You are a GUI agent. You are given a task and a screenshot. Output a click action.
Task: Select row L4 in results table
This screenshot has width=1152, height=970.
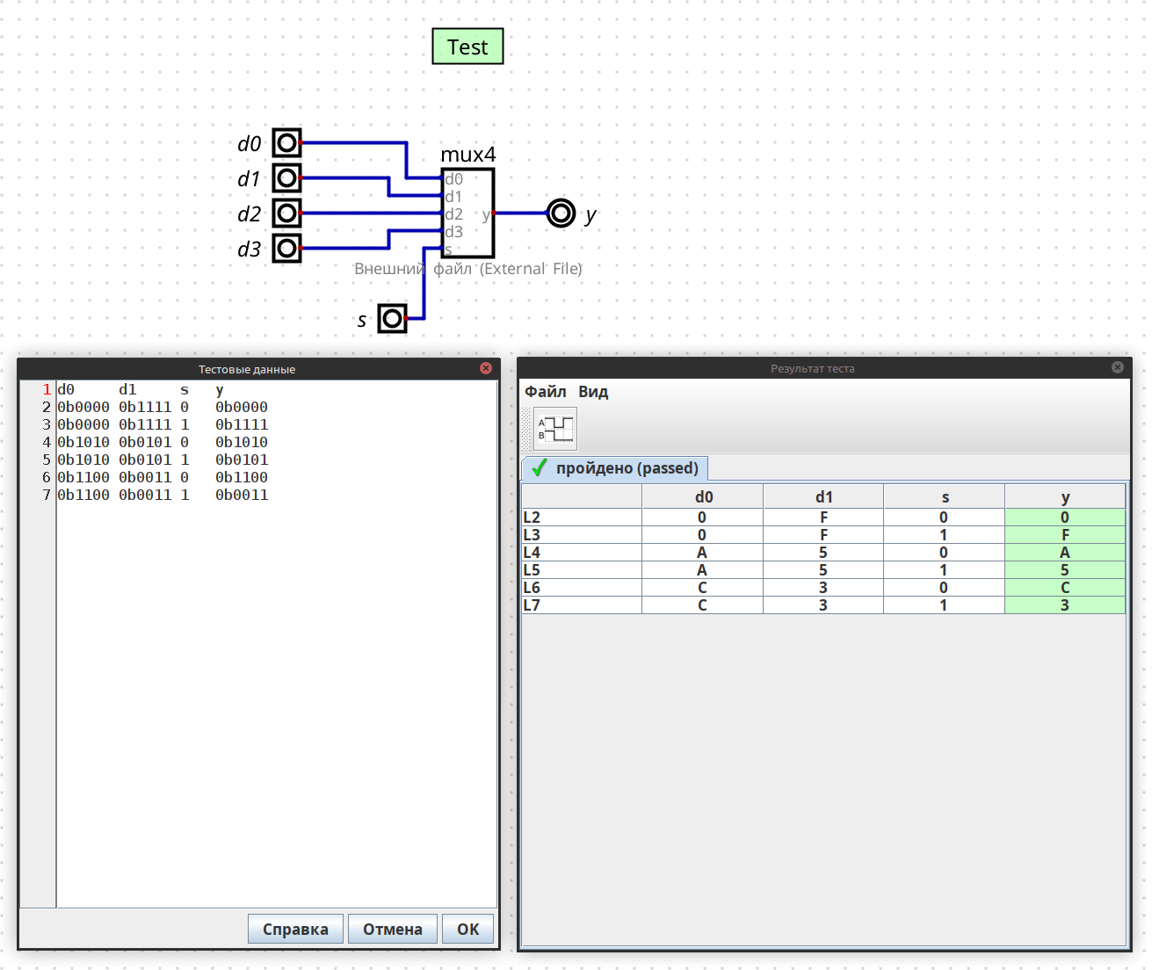click(823, 553)
